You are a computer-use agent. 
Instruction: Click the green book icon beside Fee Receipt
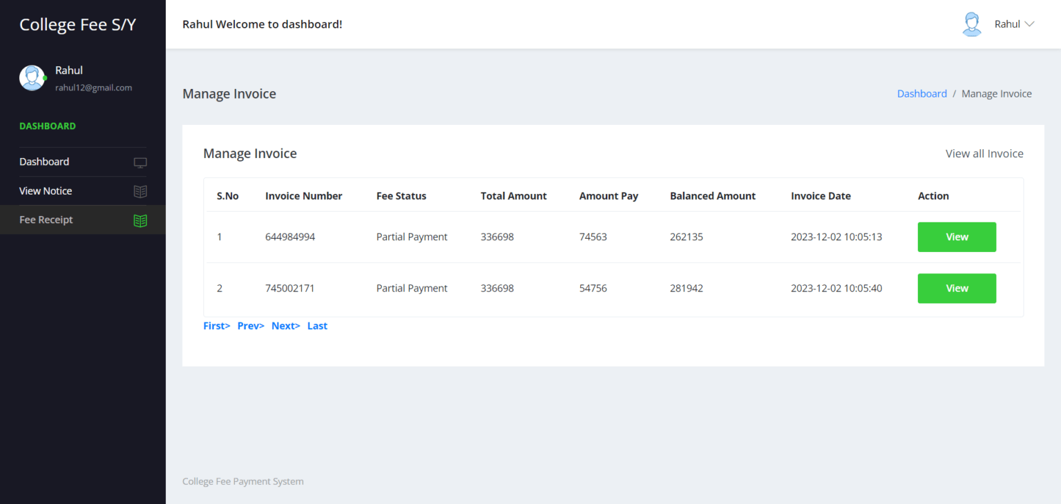tap(140, 221)
